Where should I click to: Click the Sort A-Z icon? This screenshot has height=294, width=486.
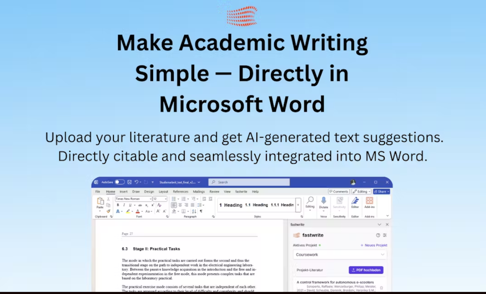(194, 211)
